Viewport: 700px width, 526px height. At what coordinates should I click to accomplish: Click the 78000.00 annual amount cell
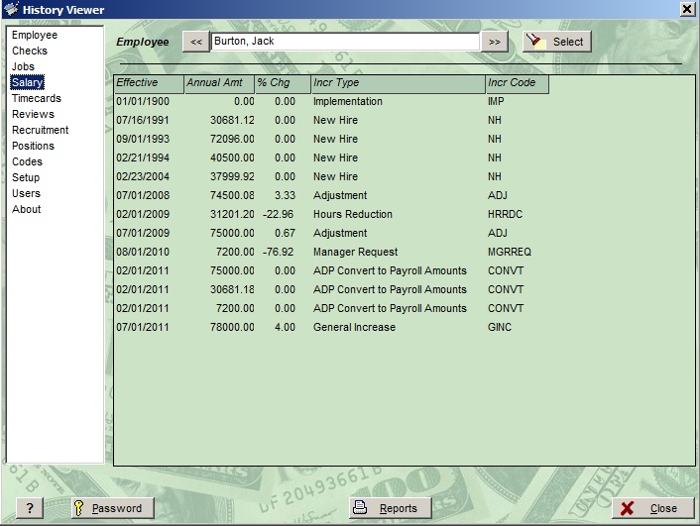[x=232, y=327]
